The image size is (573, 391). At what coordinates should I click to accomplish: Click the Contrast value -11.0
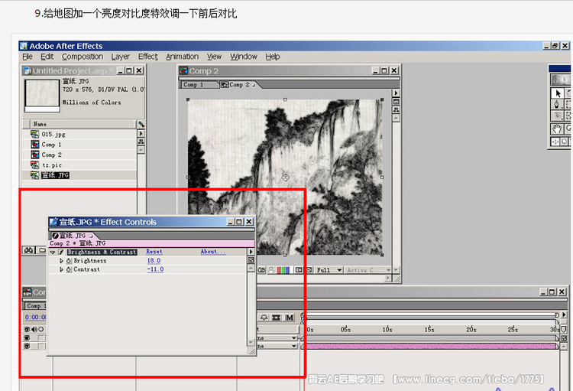[155, 269]
